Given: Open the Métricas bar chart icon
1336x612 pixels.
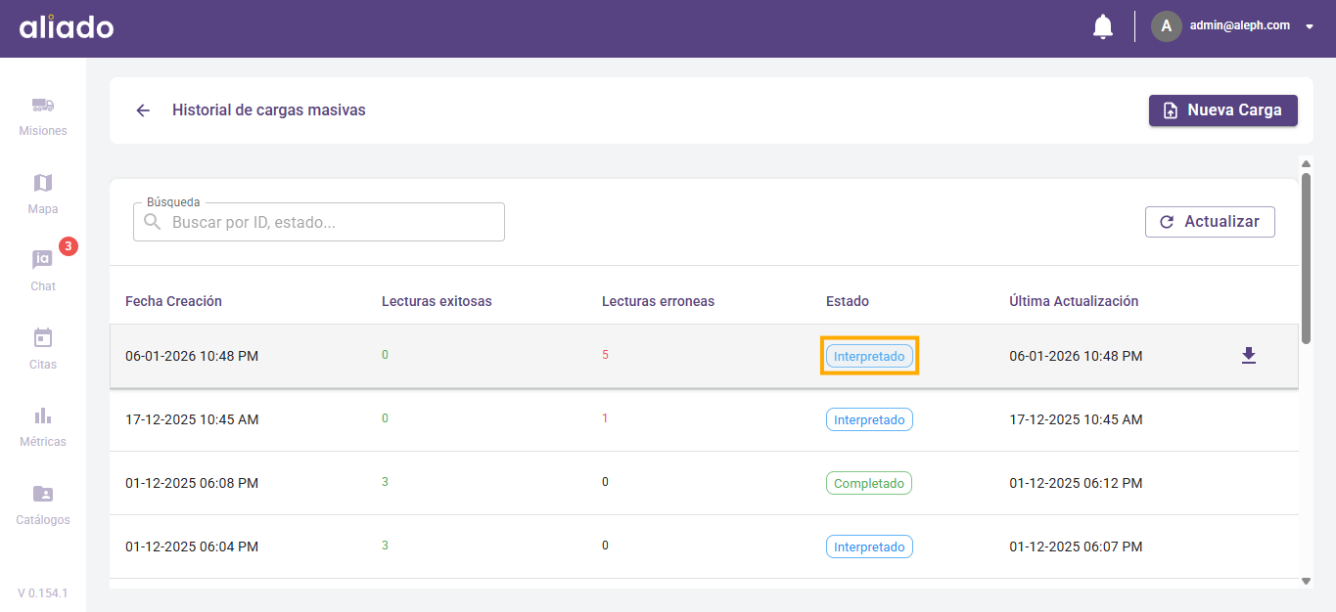Looking at the screenshot, I should 42,415.
